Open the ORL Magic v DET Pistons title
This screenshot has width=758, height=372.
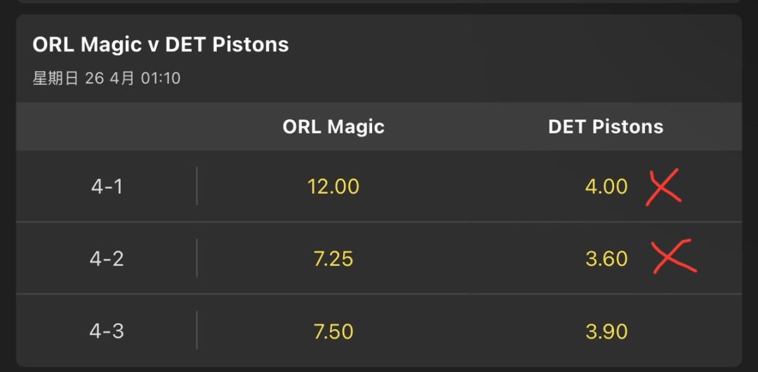click(161, 45)
